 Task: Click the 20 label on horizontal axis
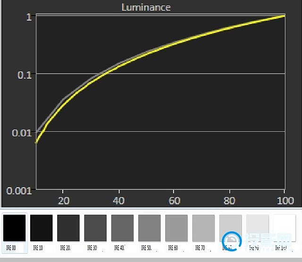(63, 200)
